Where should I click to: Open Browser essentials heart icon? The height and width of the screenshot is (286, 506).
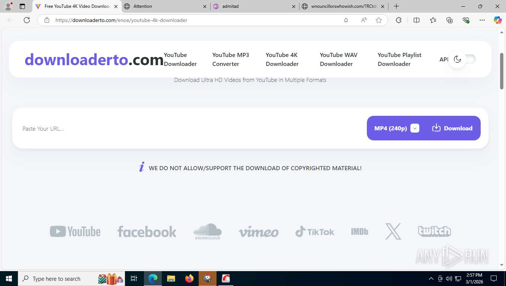pyautogui.click(x=466, y=20)
